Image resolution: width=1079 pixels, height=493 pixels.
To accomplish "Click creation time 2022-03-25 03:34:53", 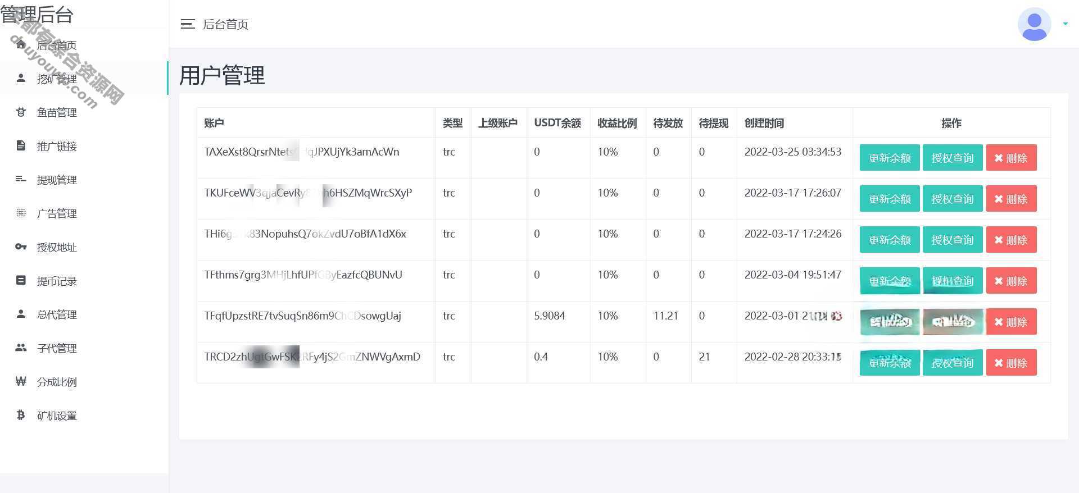I will pyautogui.click(x=793, y=152).
